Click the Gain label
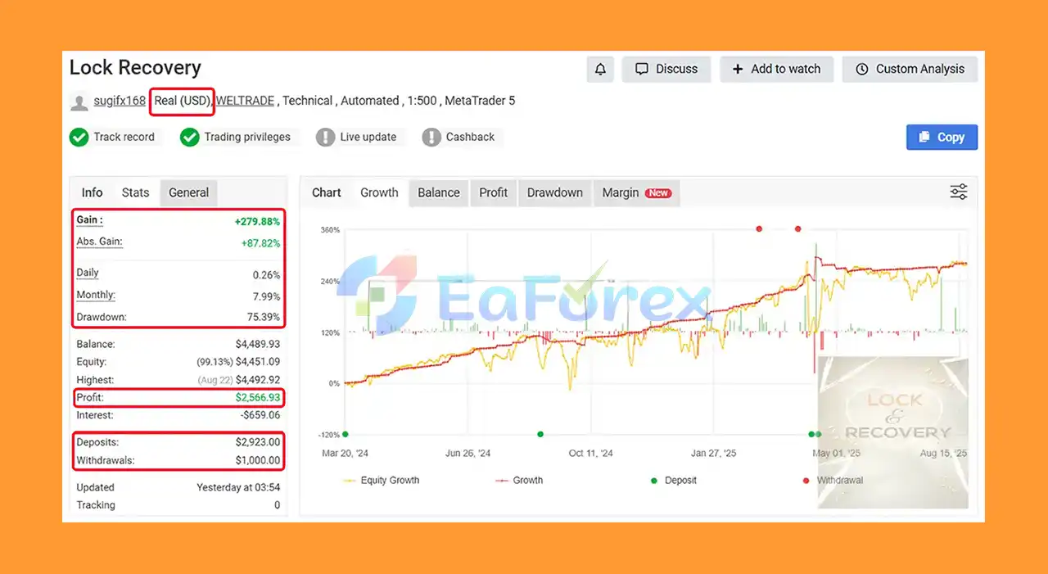The width and height of the screenshot is (1048, 574). (89, 220)
